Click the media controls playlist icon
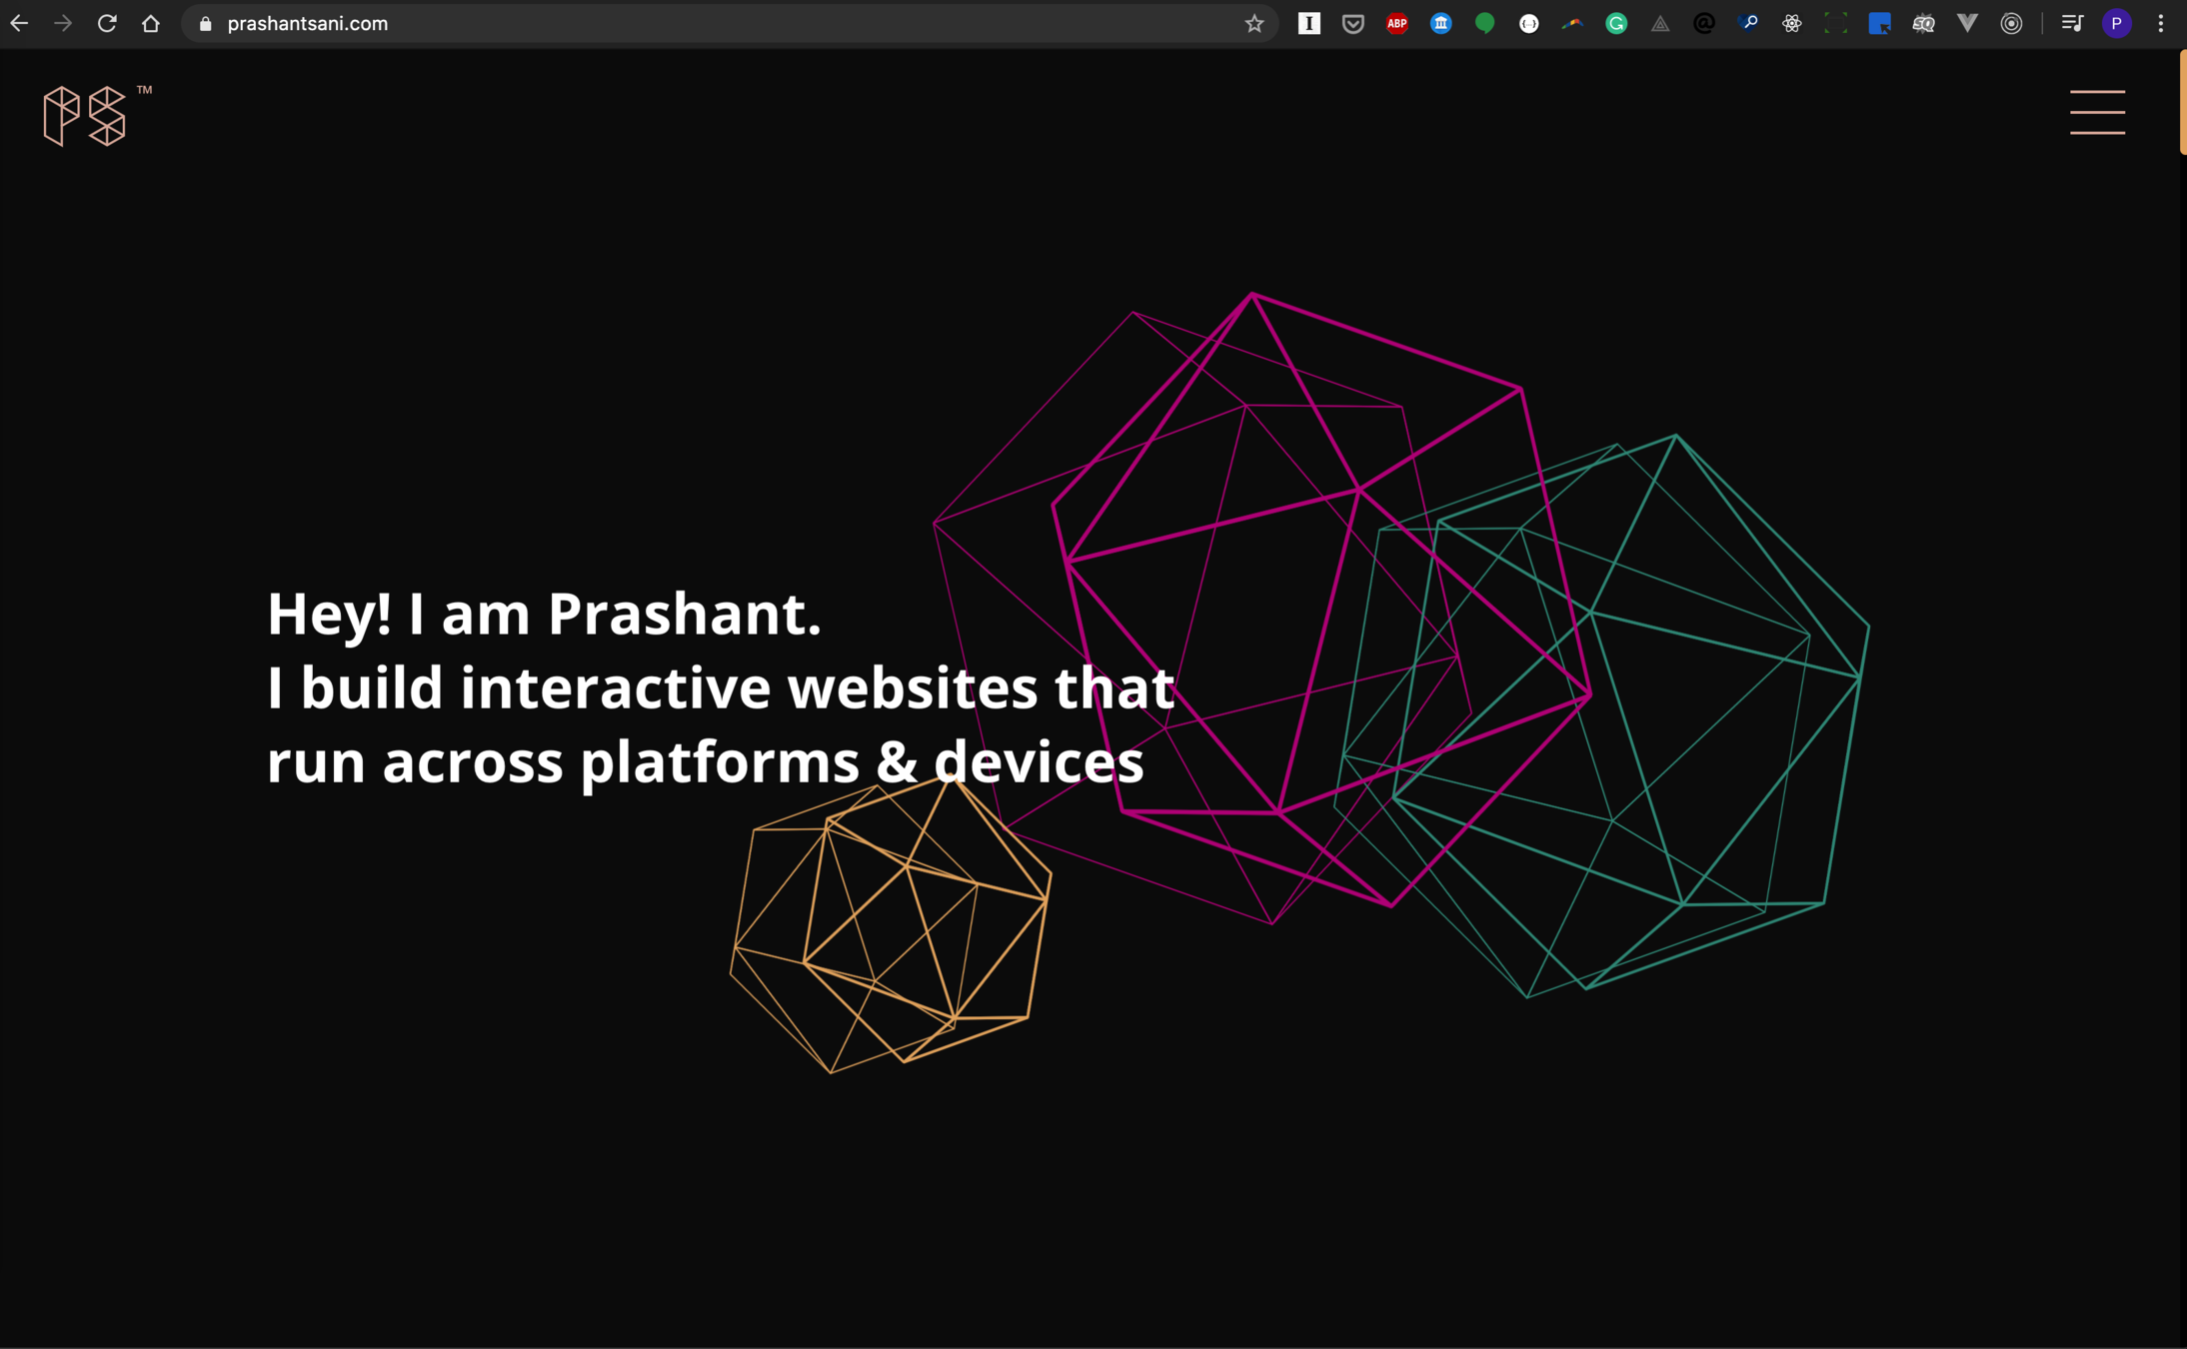 [2072, 24]
